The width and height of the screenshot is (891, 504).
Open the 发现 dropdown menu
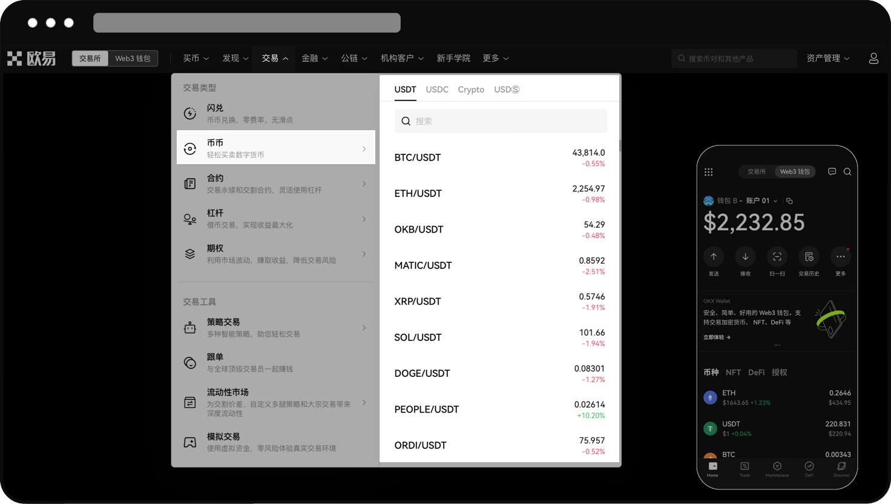(x=235, y=58)
